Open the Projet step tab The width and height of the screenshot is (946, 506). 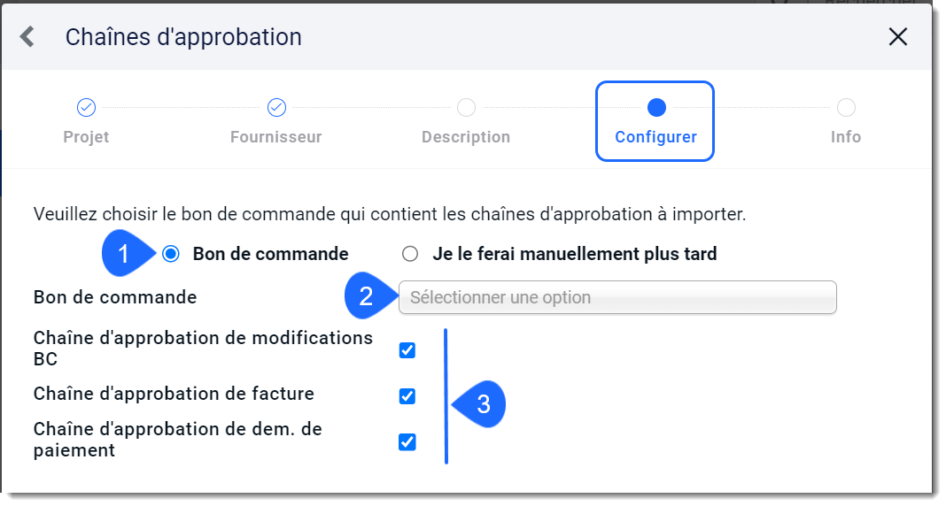coord(86,137)
